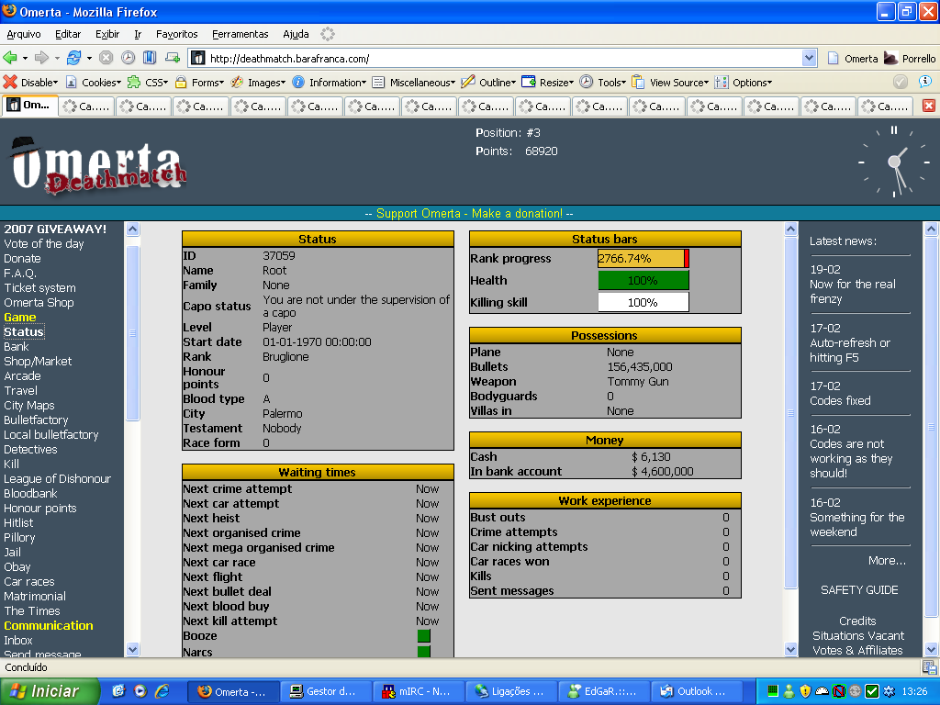Click the address bar URL field
Screen dimensions: 940x705
pos(497,58)
